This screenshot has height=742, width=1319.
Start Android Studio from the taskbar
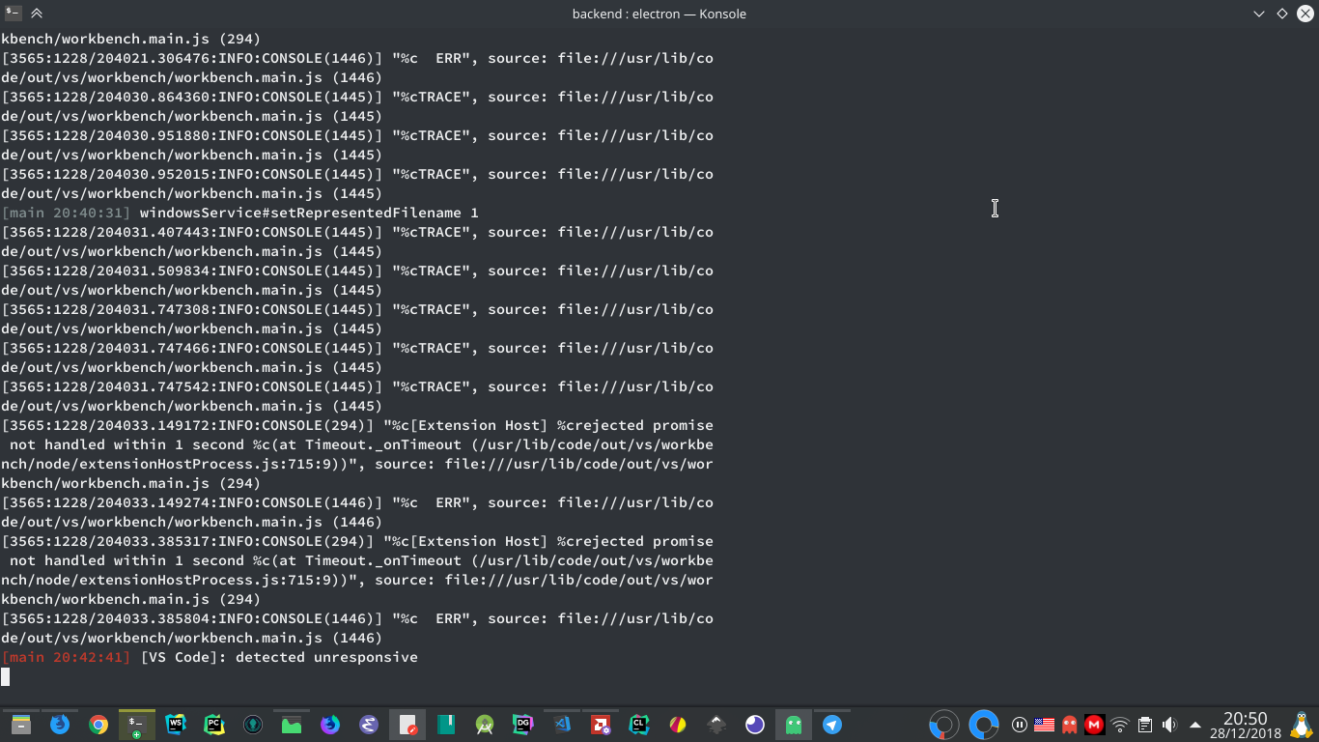pos(484,725)
